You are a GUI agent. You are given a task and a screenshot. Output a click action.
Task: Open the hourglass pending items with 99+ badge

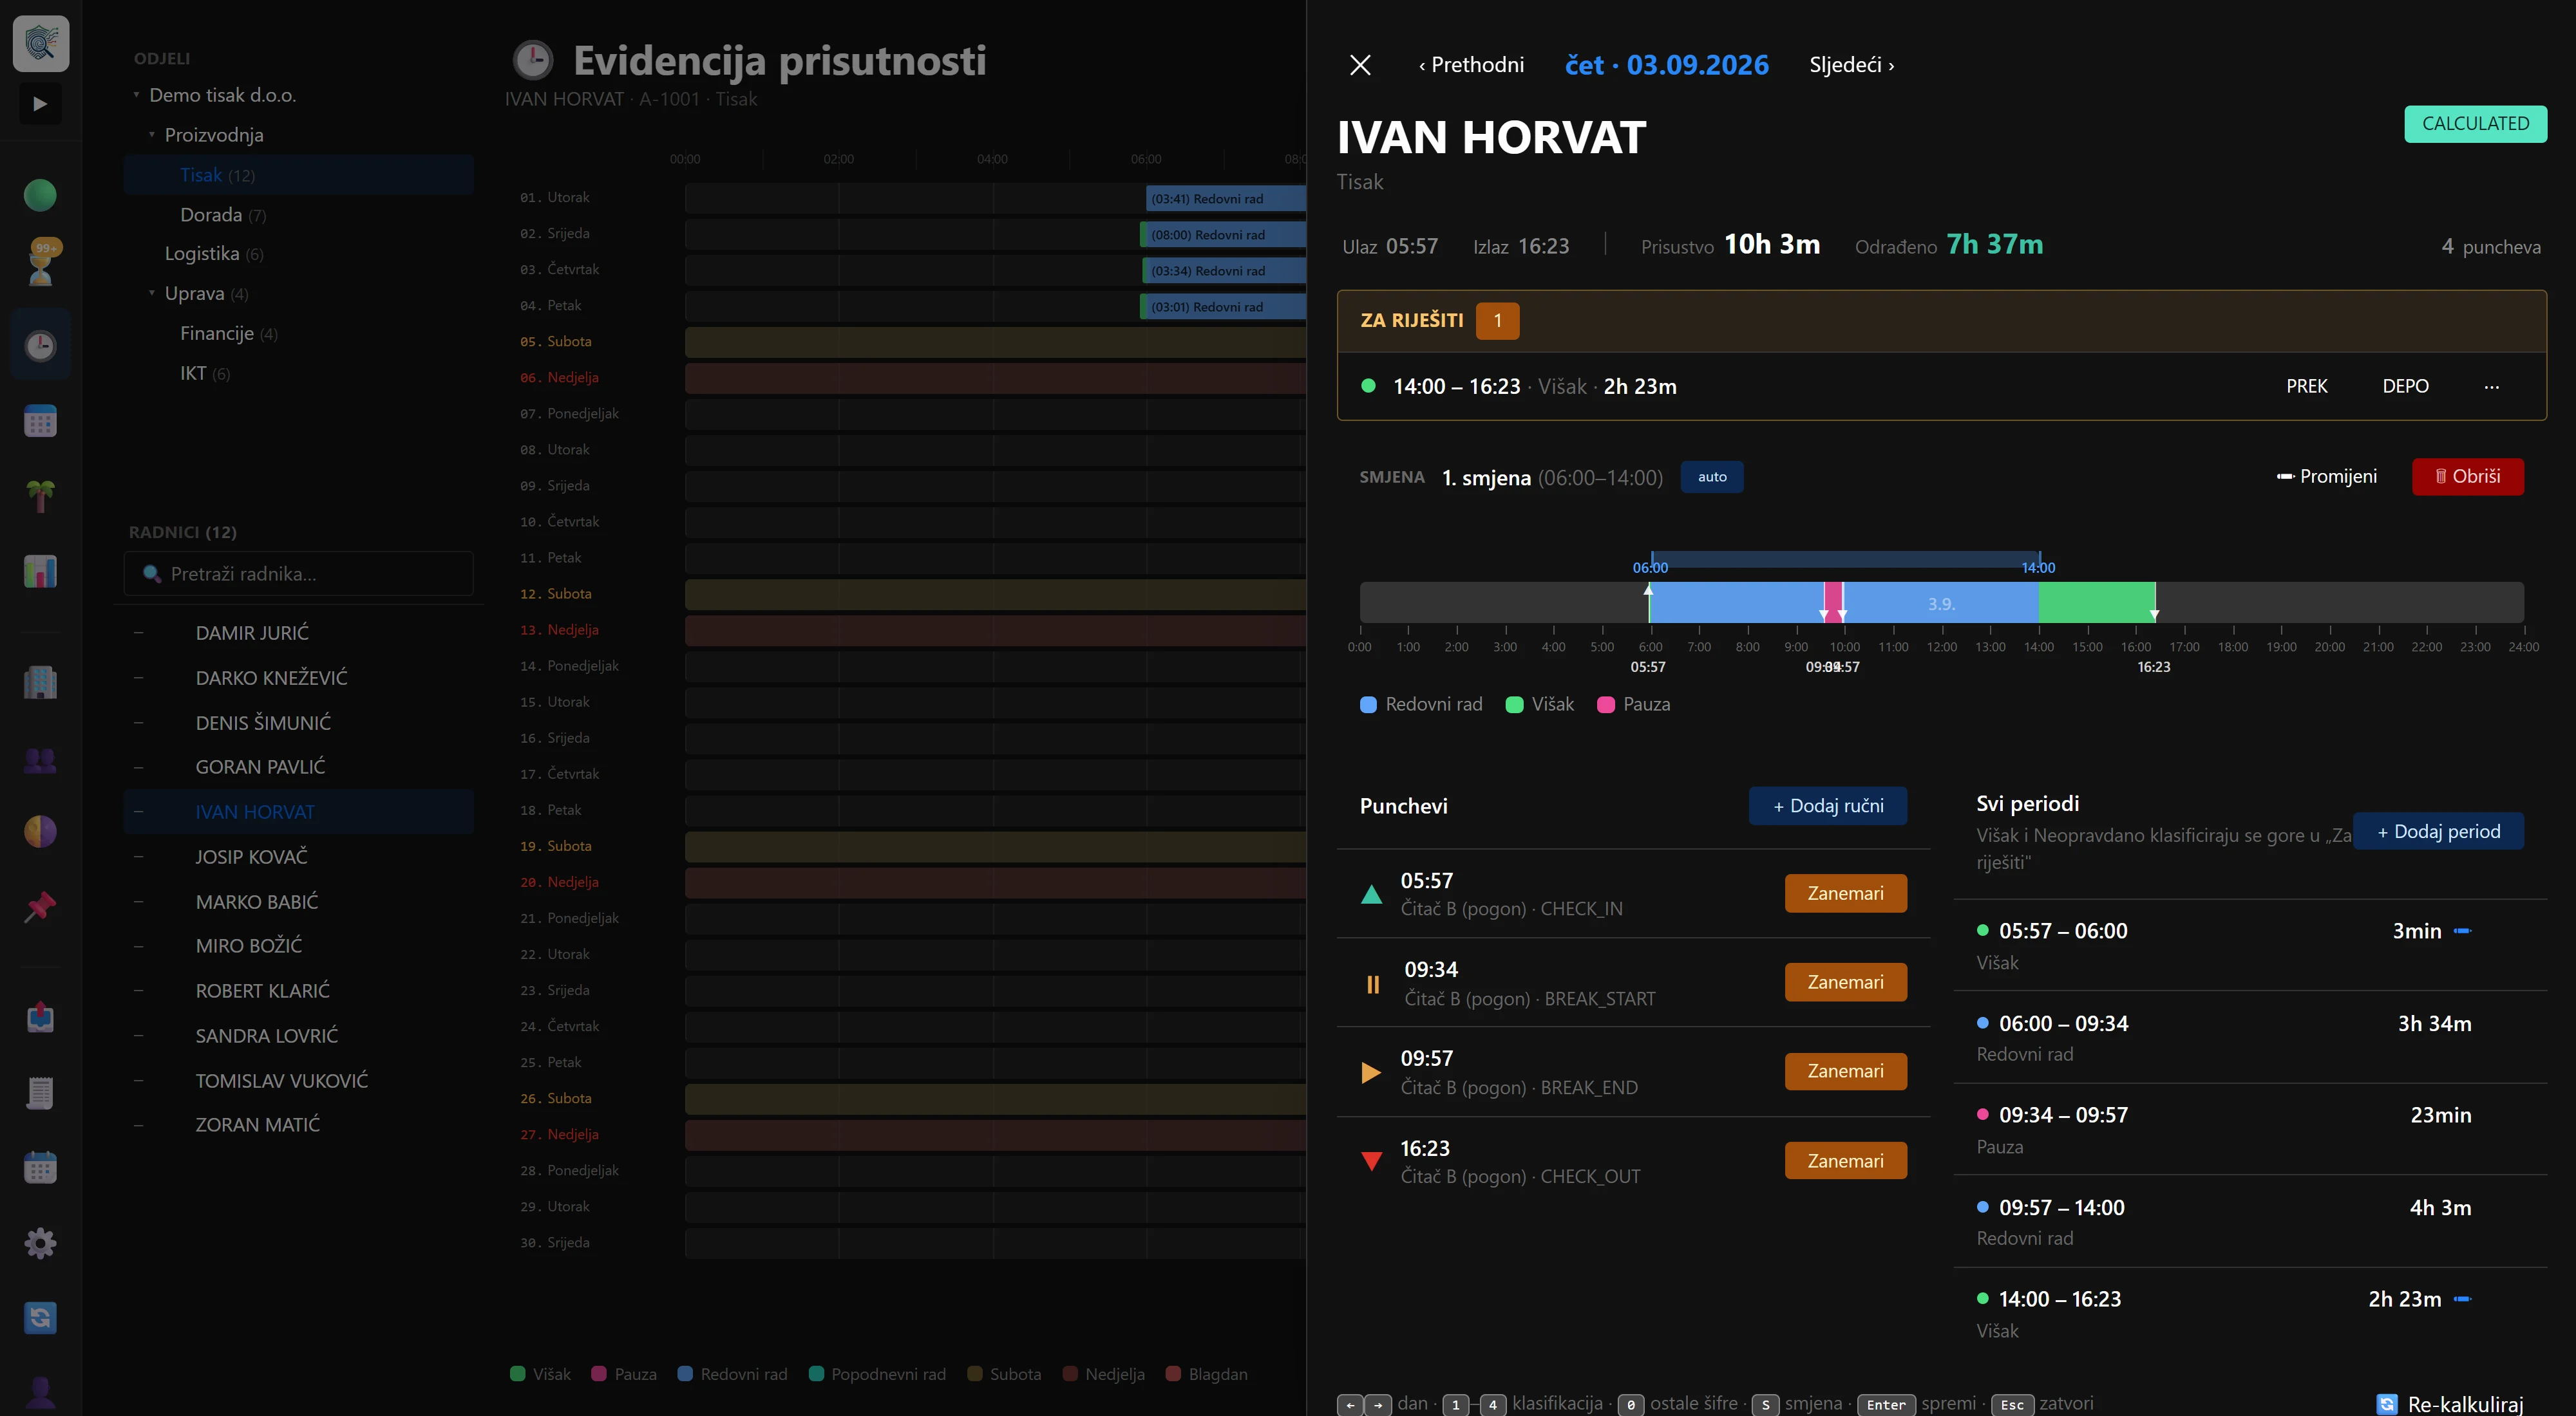pos(41,263)
